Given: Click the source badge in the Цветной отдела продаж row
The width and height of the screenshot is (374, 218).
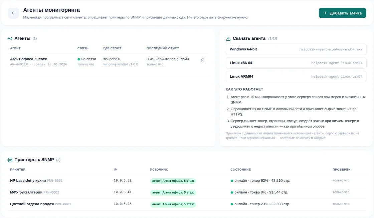Looking at the screenshot, I should coord(173,204).
